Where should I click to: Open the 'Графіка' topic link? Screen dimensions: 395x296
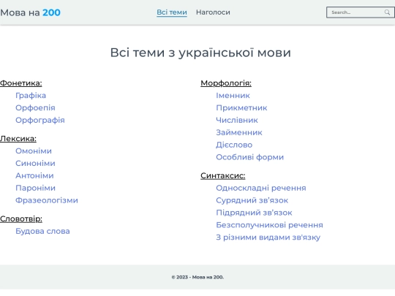coord(31,96)
